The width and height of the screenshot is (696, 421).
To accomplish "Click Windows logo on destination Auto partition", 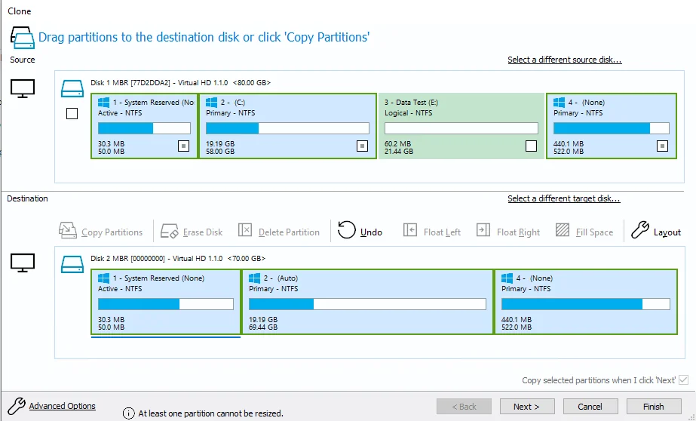I will (254, 278).
